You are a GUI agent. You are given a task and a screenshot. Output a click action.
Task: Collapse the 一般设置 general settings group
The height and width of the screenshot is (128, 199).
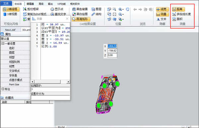click(3, 43)
